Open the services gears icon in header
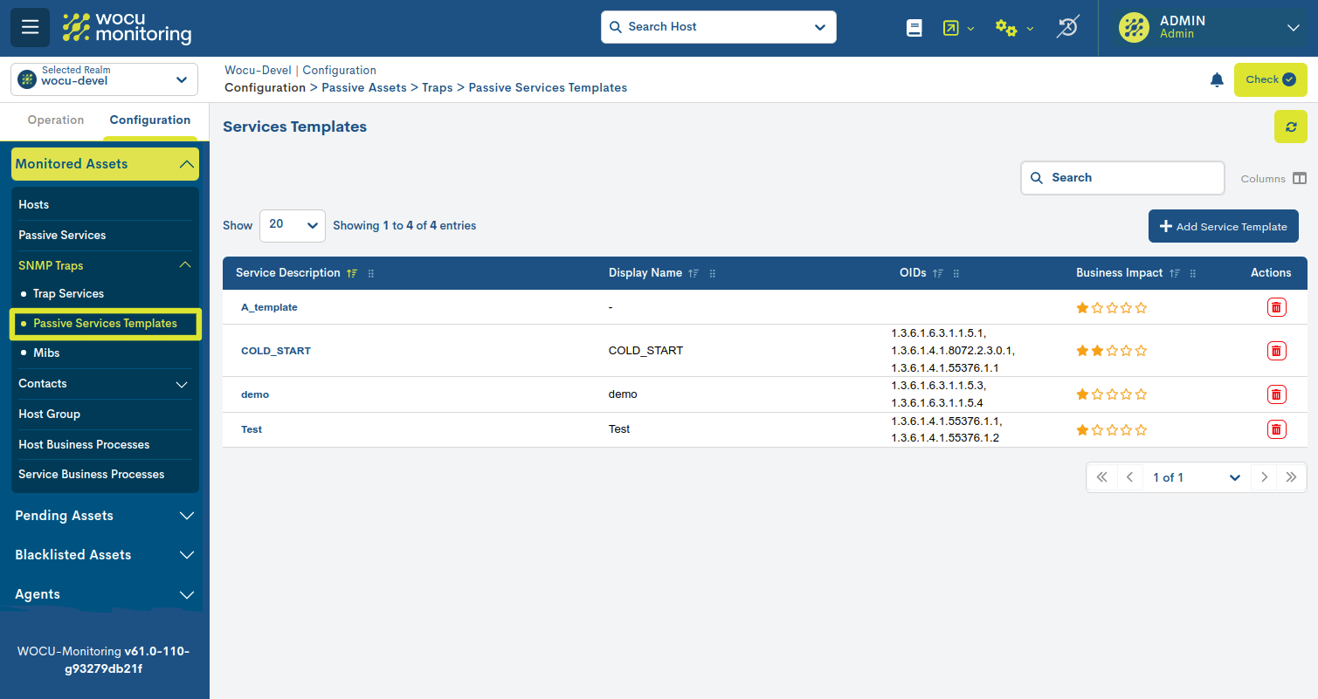Image resolution: width=1318 pixels, height=699 pixels. tap(1007, 27)
